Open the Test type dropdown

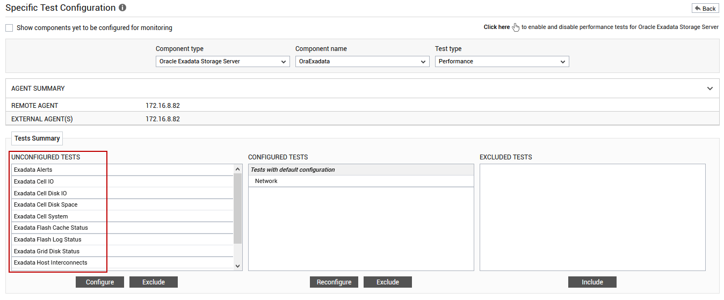click(502, 62)
